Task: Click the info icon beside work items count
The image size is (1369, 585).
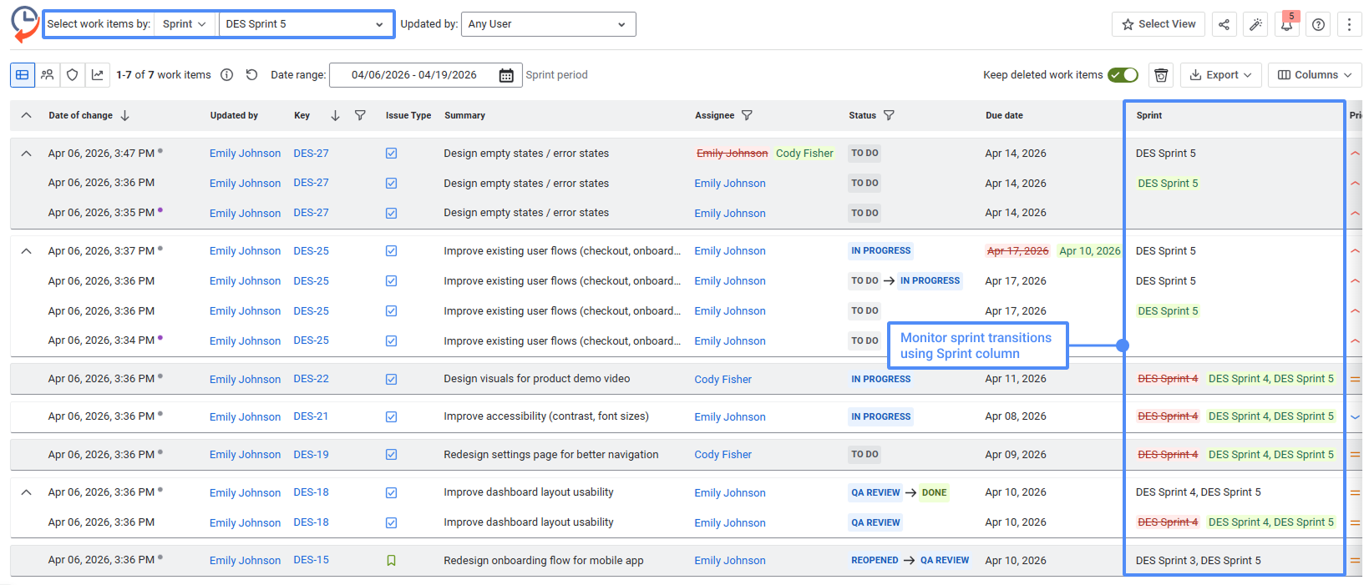Action: pyautogui.click(x=226, y=75)
